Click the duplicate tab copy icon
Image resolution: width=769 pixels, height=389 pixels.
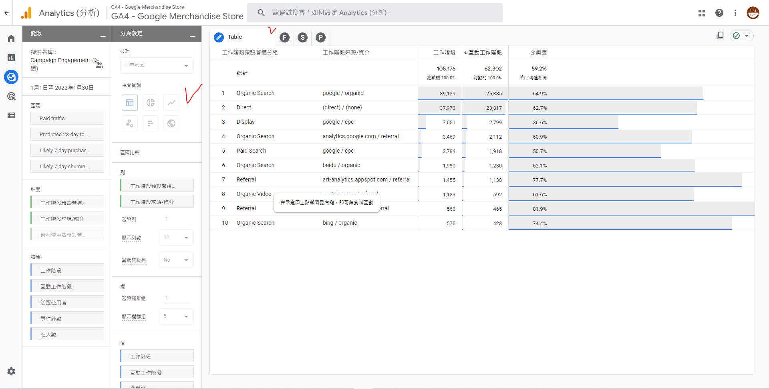pyautogui.click(x=720, y=36)
